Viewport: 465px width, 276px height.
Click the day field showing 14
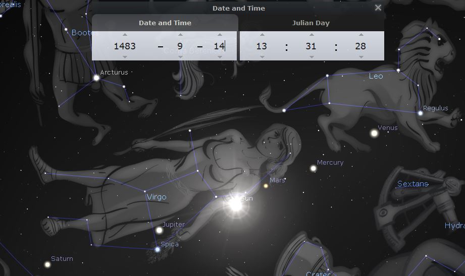point(220,46)
